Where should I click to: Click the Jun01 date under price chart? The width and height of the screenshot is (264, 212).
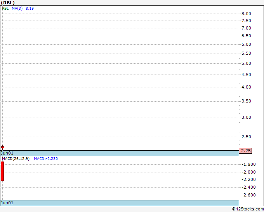[x=7, y=153]
